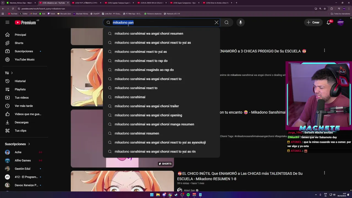Select suggestion 'reagindo ao rap do'

[161, 70]
